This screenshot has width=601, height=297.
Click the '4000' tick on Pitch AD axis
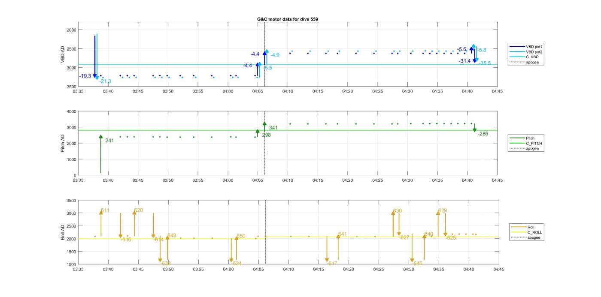click(x=71, y=111)
